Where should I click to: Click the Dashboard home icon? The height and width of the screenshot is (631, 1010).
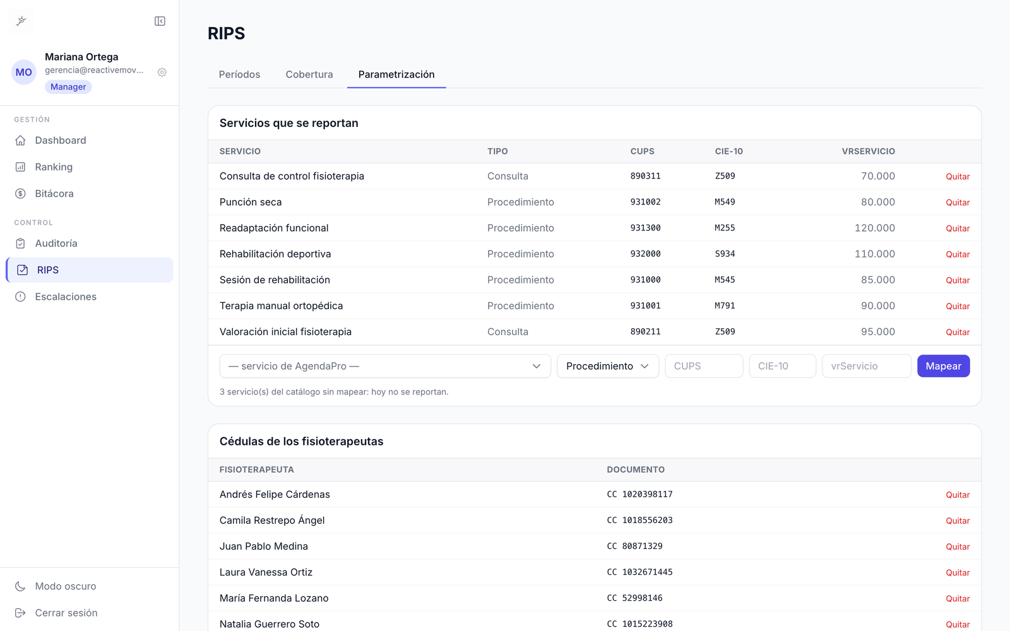coord(20,141)
